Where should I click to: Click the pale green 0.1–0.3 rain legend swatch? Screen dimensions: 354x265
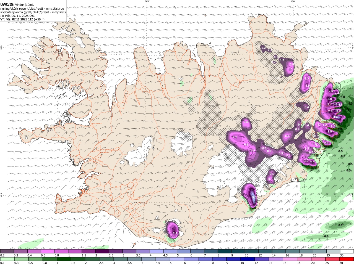pos(7,259)
